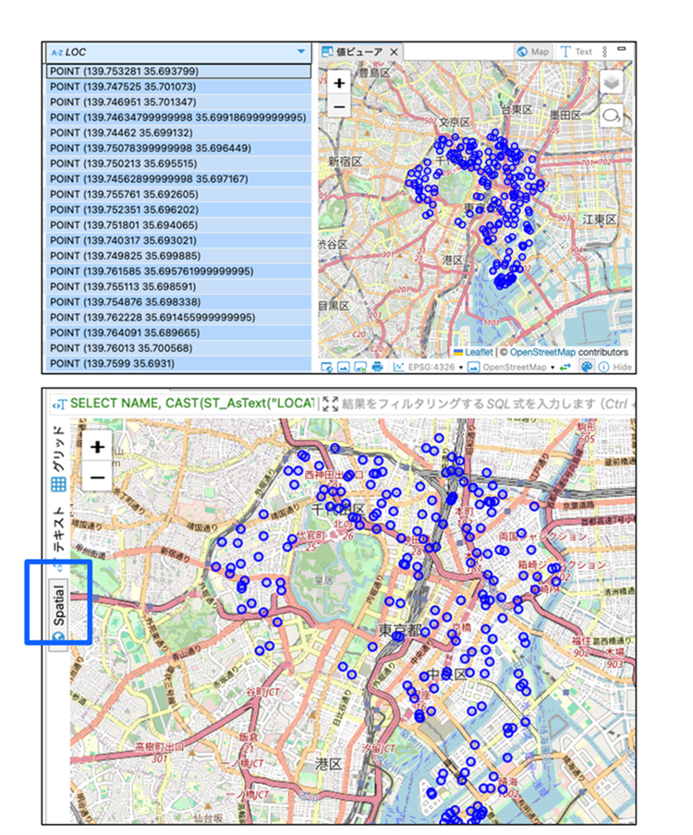Open the map layers control
This screenshot has width=693, height=835.
point(611,82)
